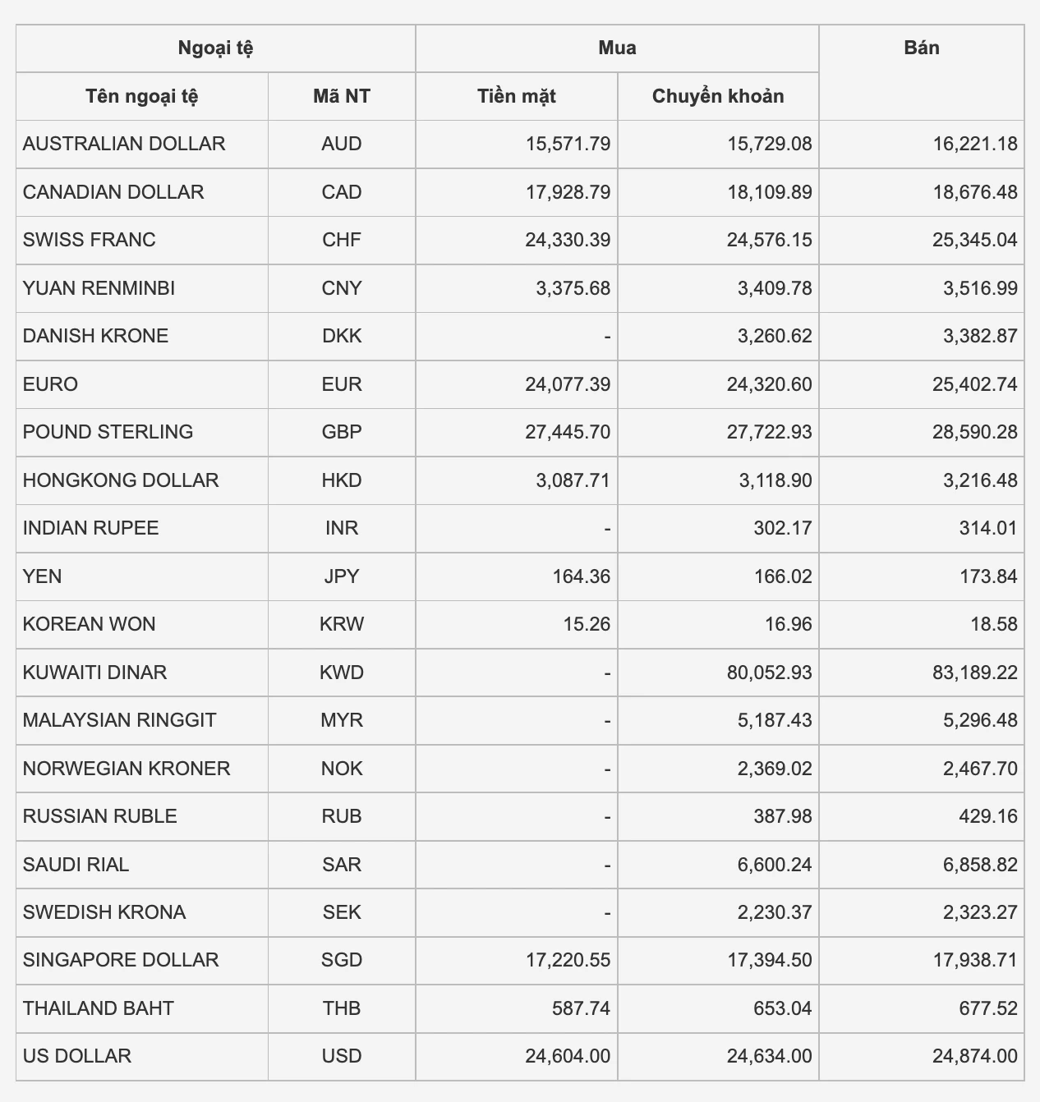Select the POUND STERLING name cell
Viewport: 1040px width, 1102px height.
[x=108, y=432]
